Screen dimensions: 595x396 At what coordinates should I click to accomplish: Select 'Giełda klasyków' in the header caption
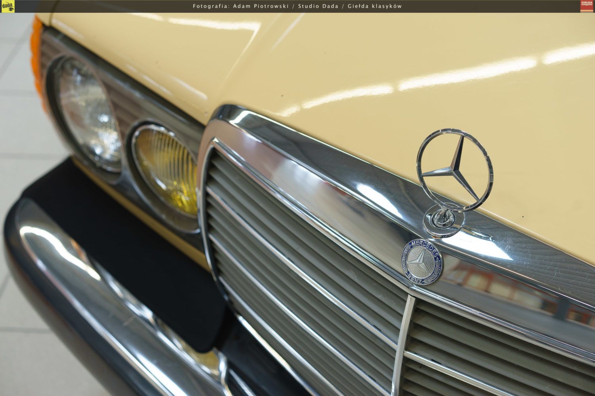click(374, 6)
